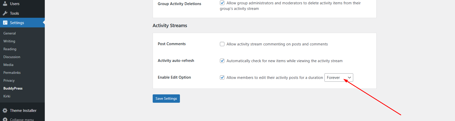Uncheck the Activity auto-refresh checkbox
Image resolution: width=455 pixels, height=121 pixels.
(222, 61)
